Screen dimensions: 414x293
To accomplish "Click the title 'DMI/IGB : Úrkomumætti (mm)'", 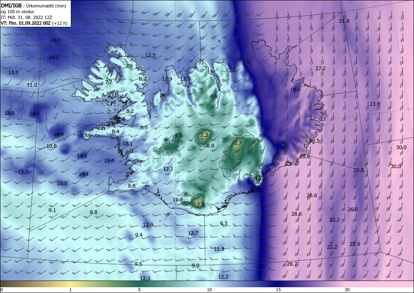I will point(34,5).
